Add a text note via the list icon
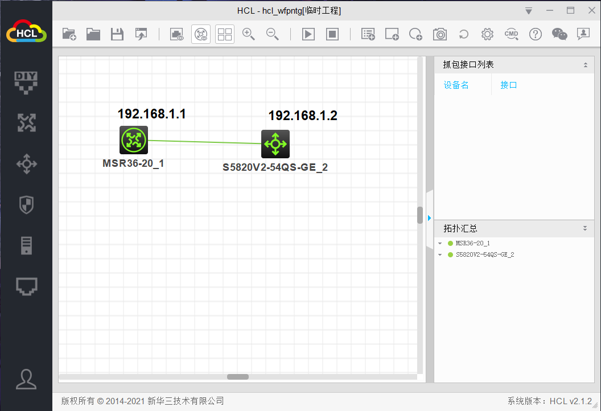This screenshot has width=601, height=411. click(368, 34)
